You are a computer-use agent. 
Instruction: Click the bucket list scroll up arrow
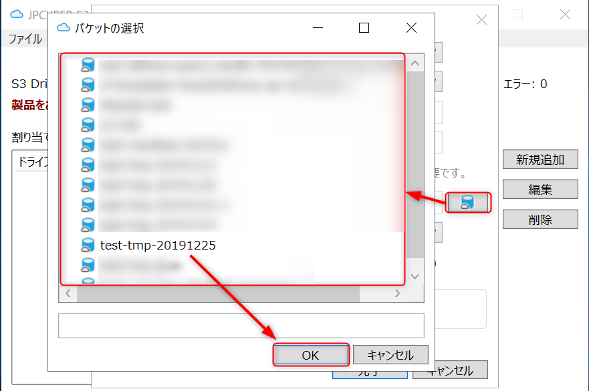coord(415,63)
